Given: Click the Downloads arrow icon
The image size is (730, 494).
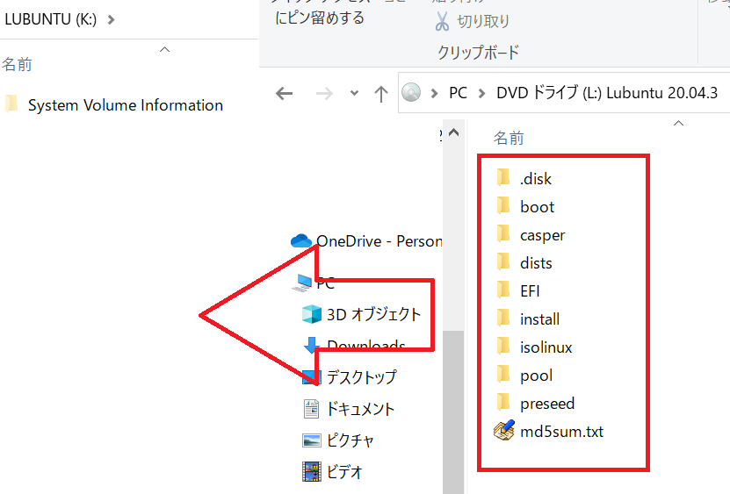Looking at the screenshot, I should [310, 345].
